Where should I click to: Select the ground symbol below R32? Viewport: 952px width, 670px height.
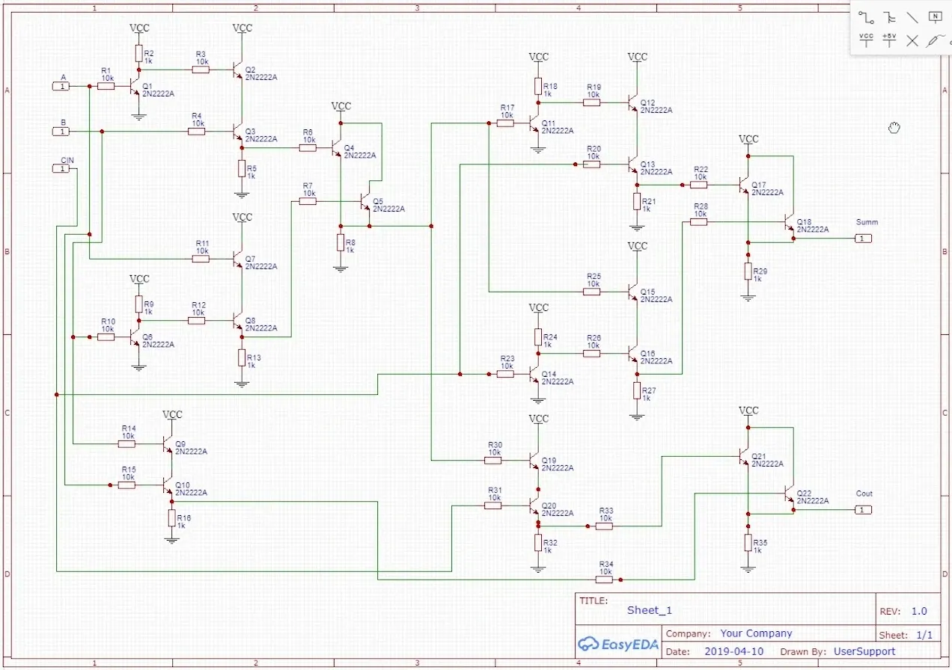(x=538, y=569)
